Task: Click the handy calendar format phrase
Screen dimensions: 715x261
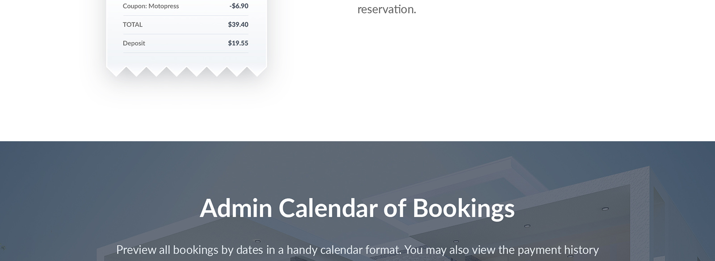Action: tap(343, 249)
